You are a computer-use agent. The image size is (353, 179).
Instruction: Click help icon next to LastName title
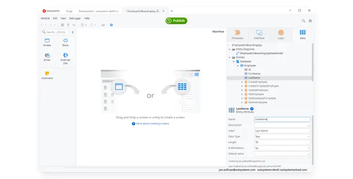click(252, 109)
